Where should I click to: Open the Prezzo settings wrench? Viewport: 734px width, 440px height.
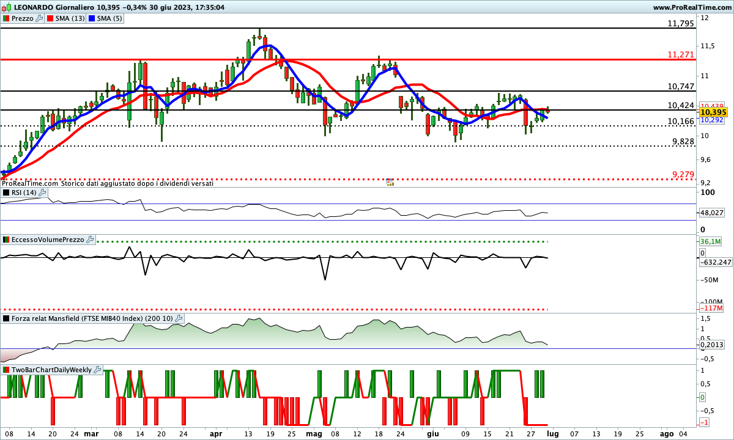[40, 18]
